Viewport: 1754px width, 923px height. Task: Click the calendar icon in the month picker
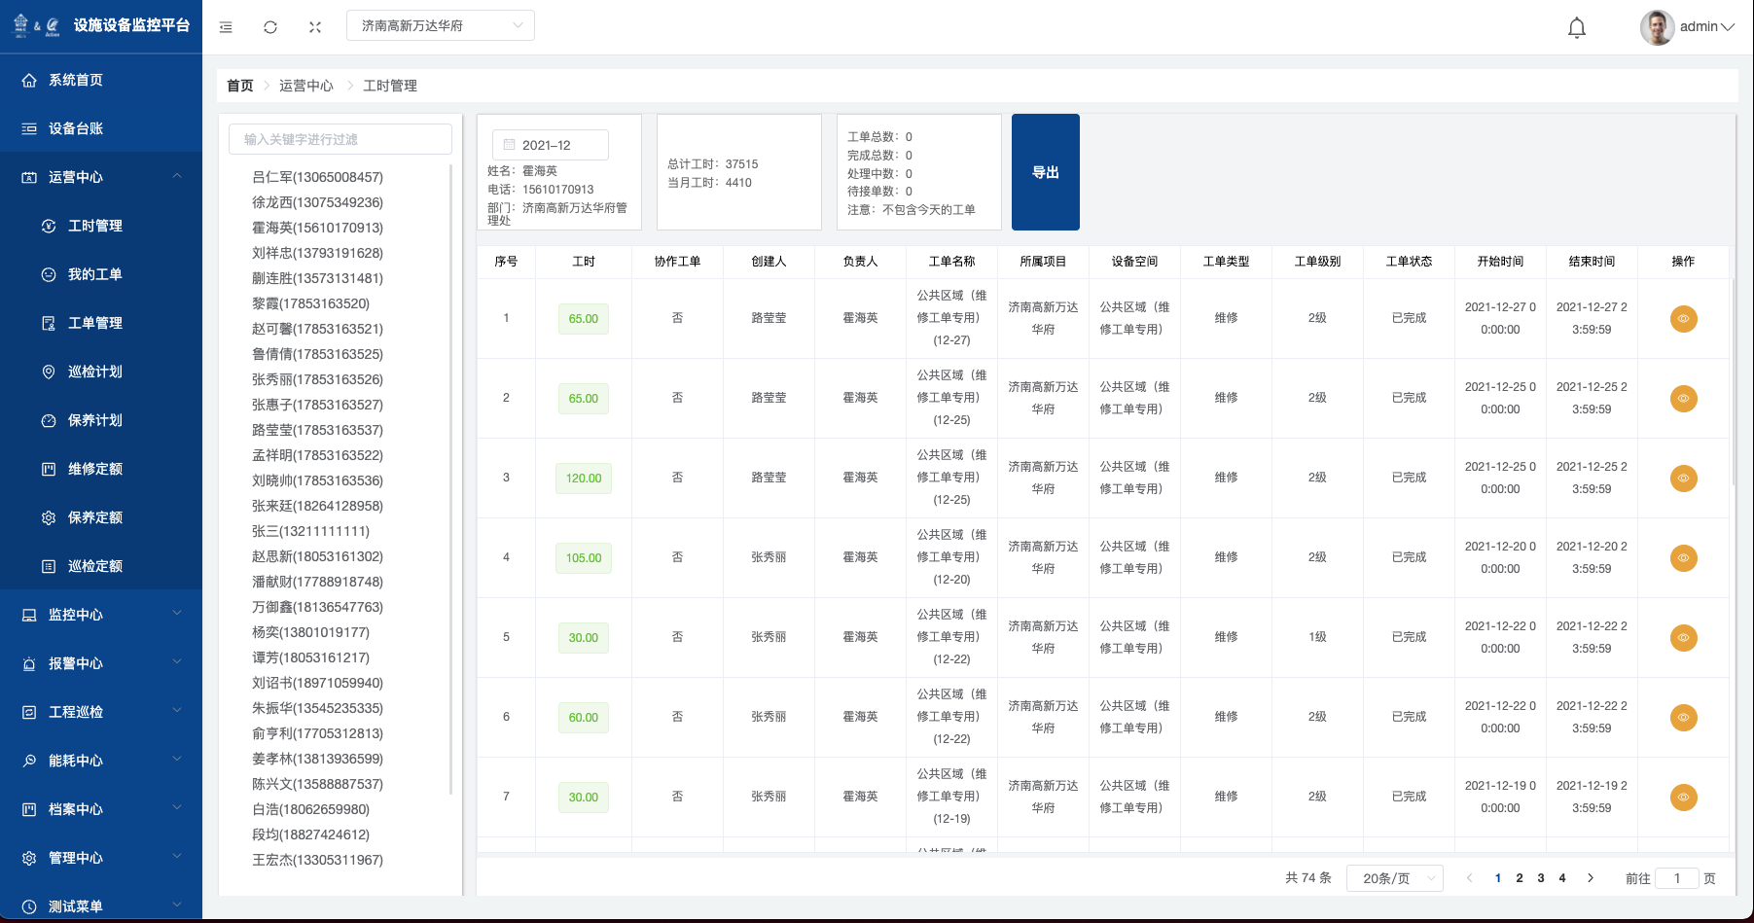coord(509,145)
